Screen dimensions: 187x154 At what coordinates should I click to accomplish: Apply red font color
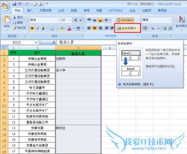[x=69, y=29]
